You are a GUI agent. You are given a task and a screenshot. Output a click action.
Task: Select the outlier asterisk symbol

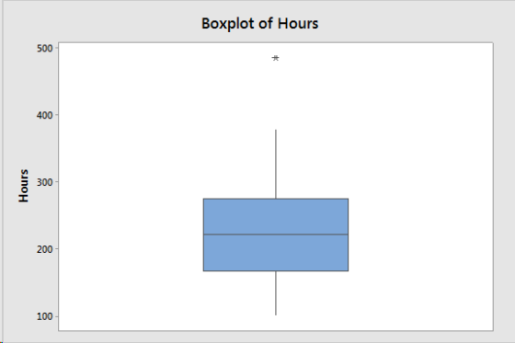(276, 59)
